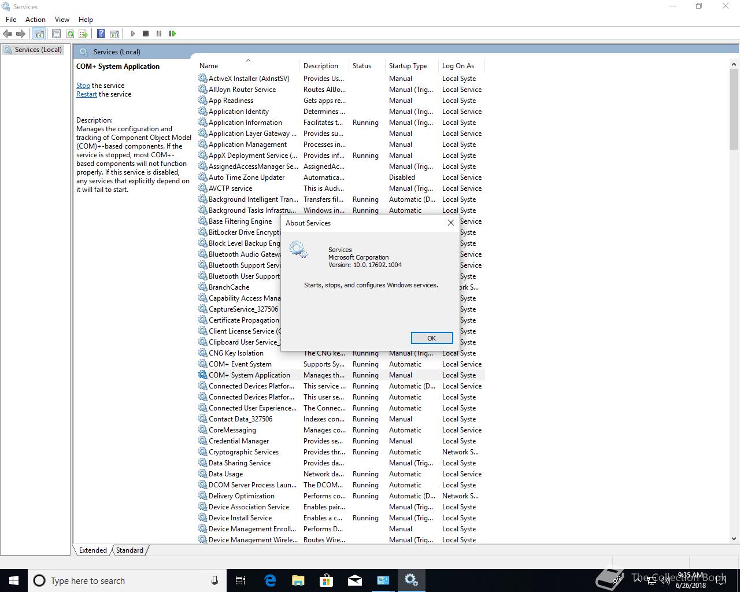Viewport: 740px width, 592px height.
Task: Click Network S... log on for Cryptographic Services
Action: click(x=460, y=452)
